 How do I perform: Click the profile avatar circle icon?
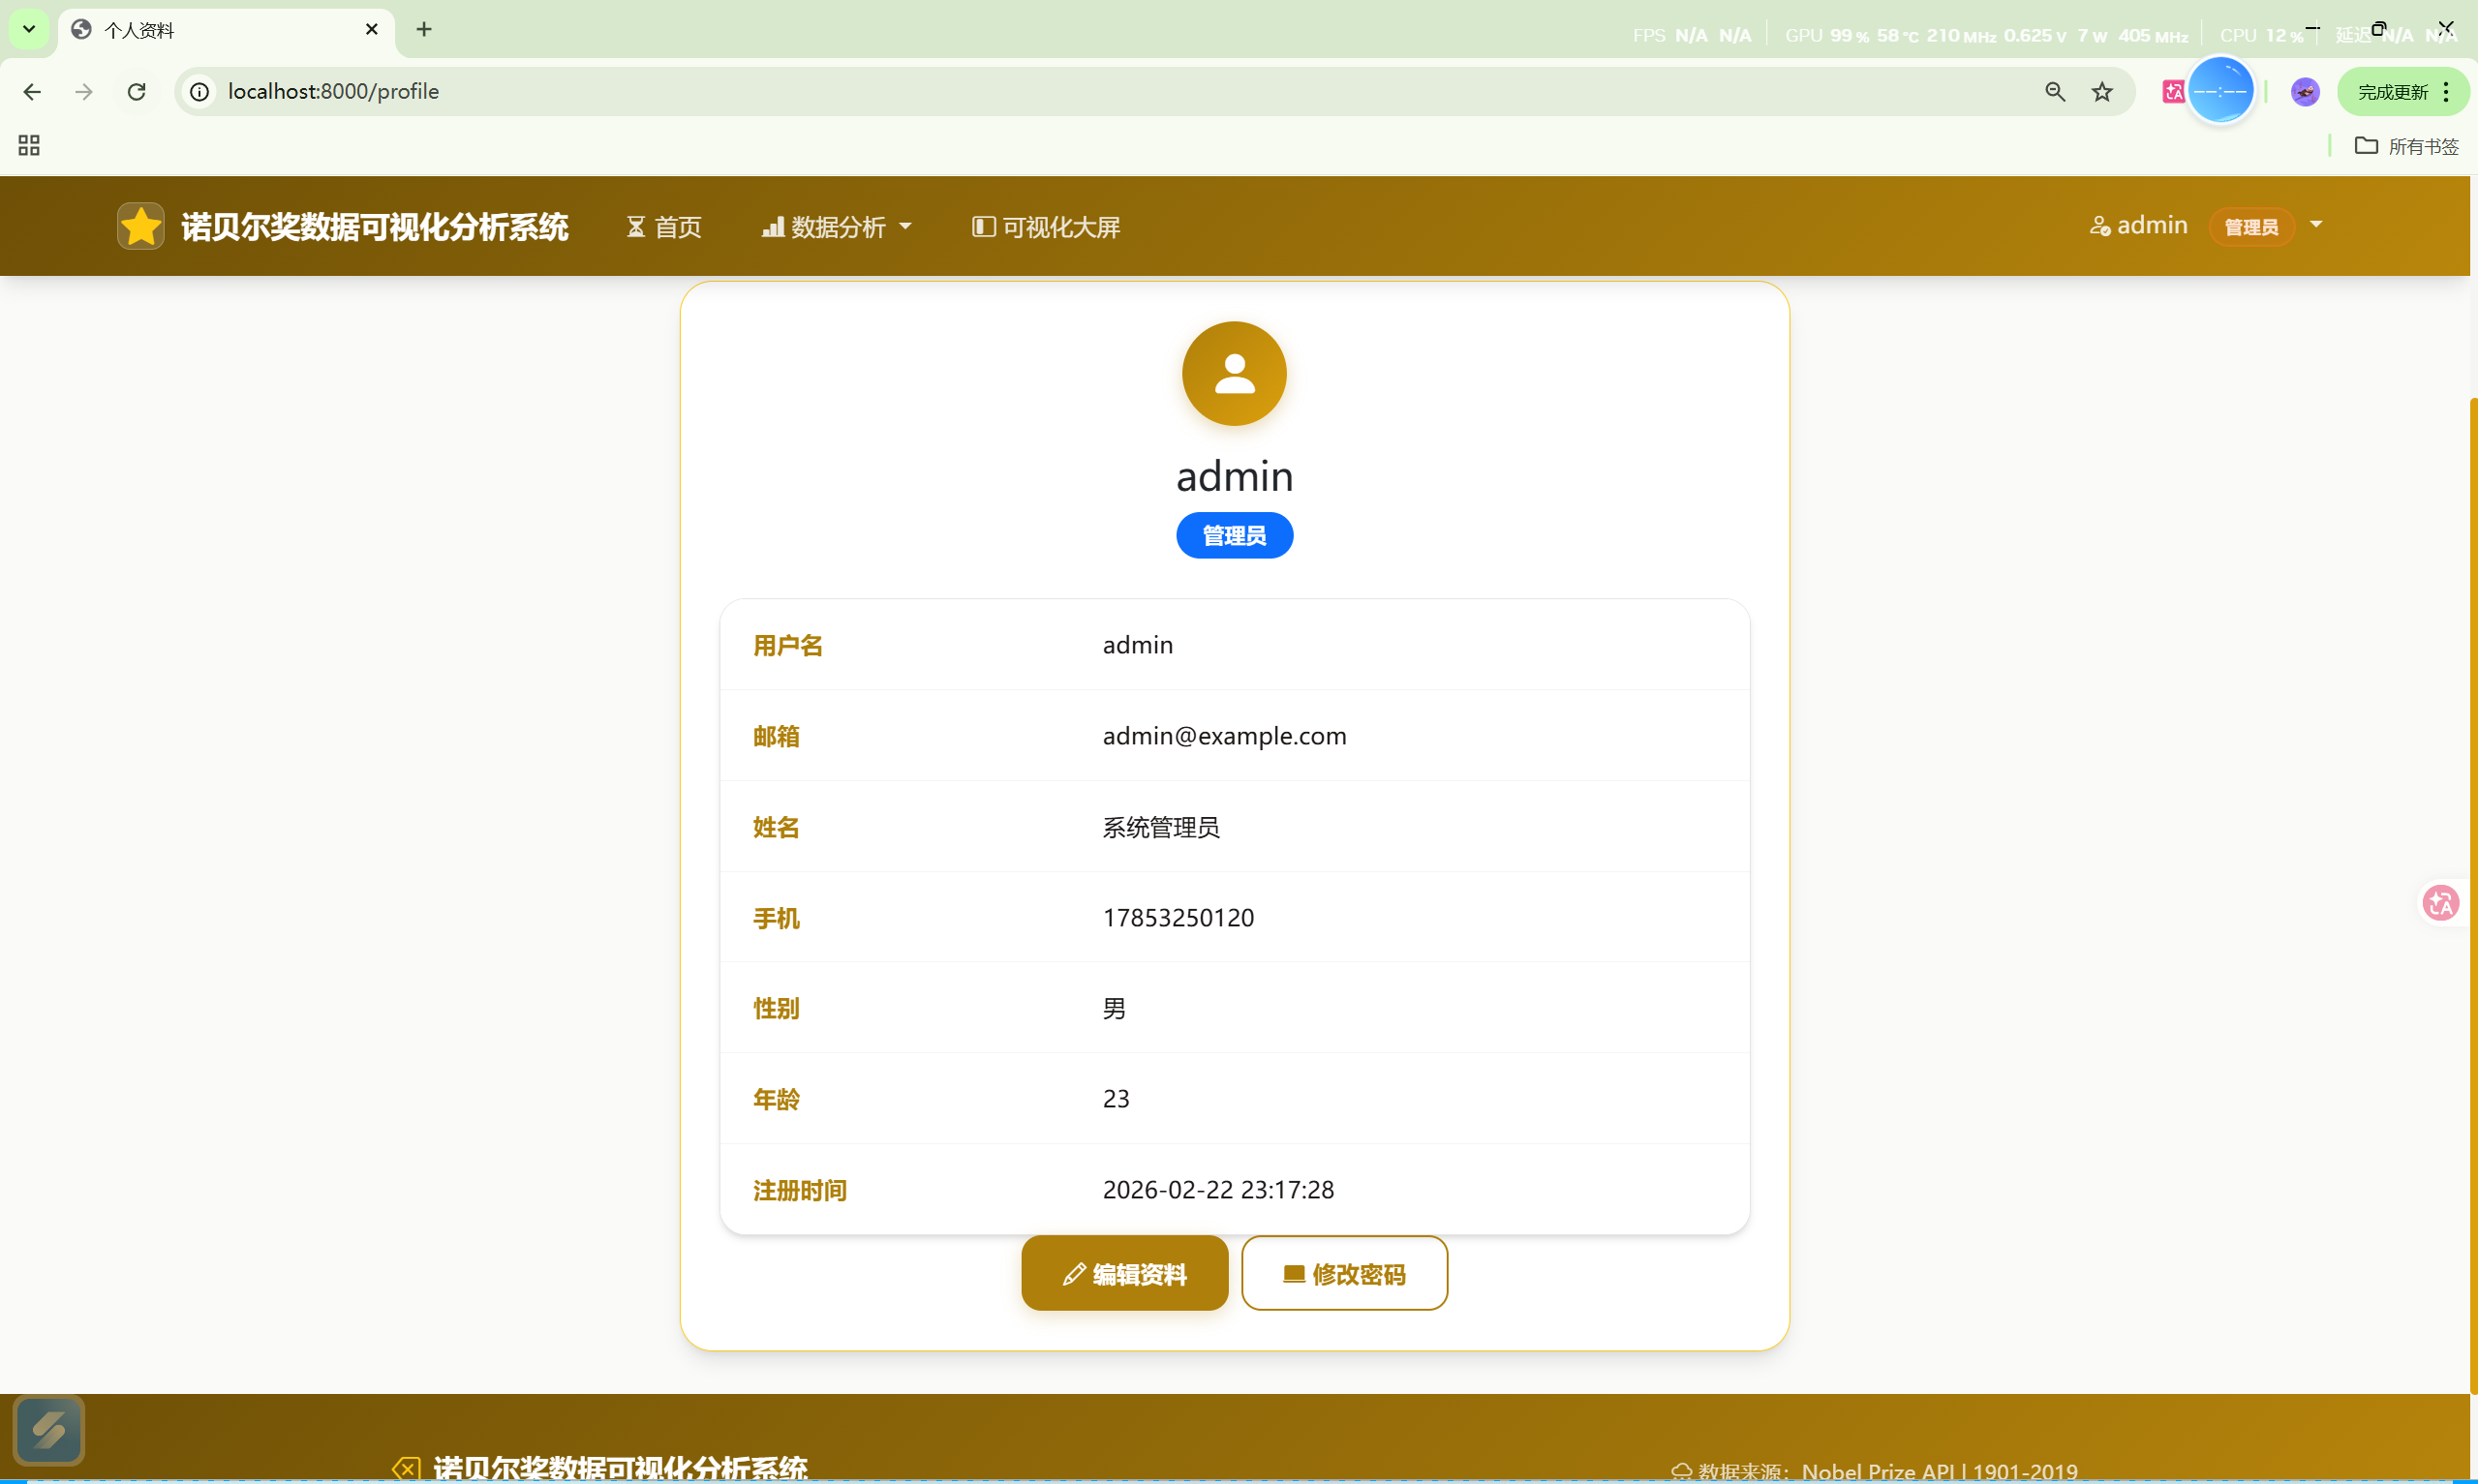(x=1233, y=373)
